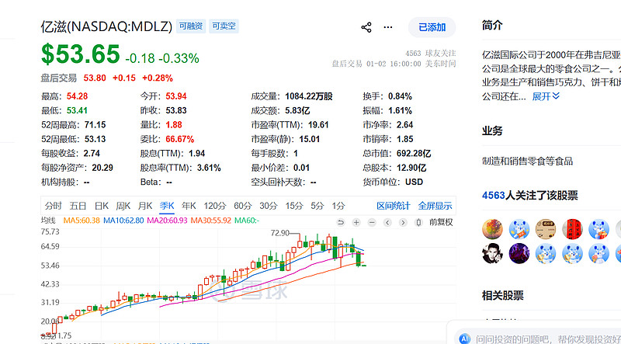621x344 pixels.
Task: Click the $53.65 current price
Action: click(81, 54)
